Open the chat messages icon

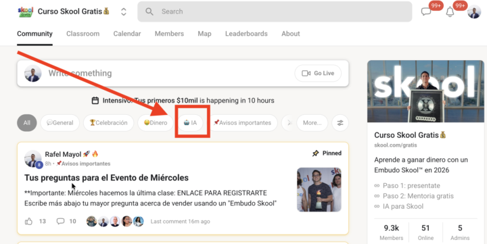(x=426, y=11)
